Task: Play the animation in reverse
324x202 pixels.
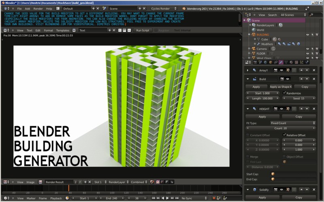Action: pos(163,198)
